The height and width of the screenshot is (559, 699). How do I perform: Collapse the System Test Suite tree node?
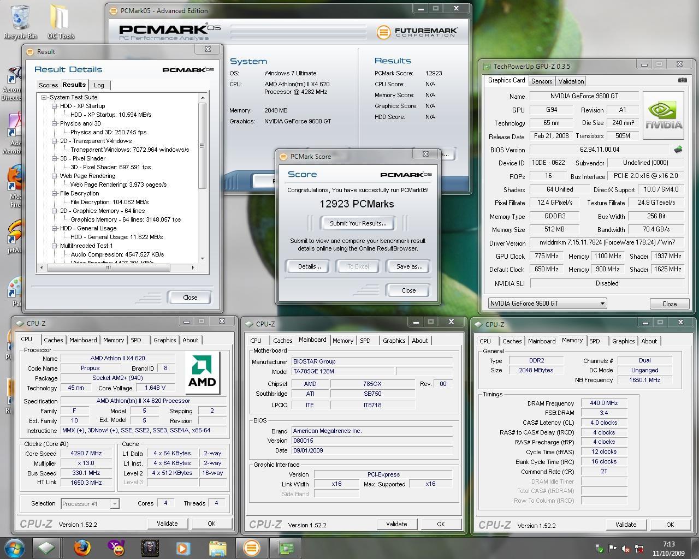(45, 97)
